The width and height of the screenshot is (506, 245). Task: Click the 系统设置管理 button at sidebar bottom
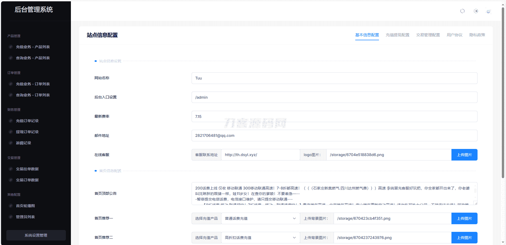pos(36,235)
